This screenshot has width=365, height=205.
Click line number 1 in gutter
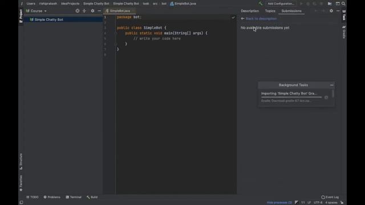(x=105, y=17)
